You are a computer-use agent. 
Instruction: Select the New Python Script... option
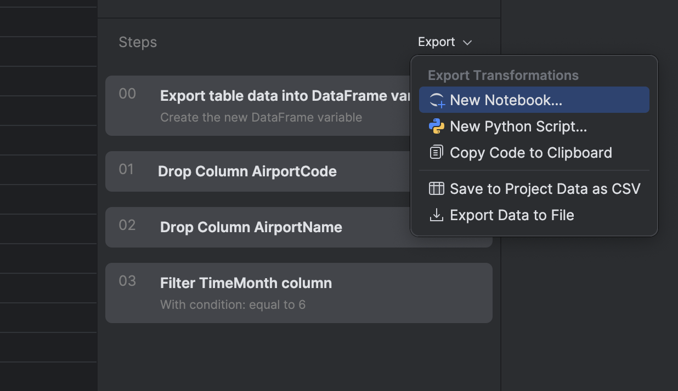click(518, 127)
